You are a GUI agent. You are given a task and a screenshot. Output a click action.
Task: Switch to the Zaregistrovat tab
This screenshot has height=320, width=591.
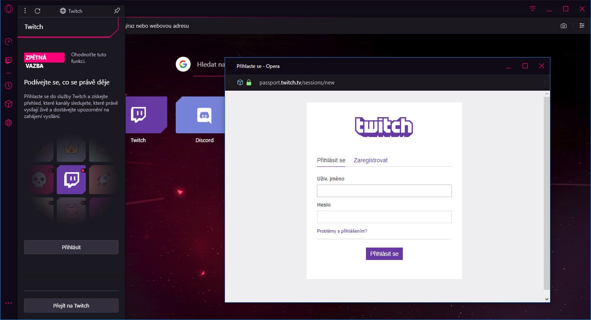[x=371, y=160]
